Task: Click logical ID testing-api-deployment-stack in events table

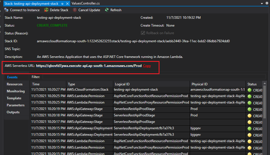Action: 136,90
